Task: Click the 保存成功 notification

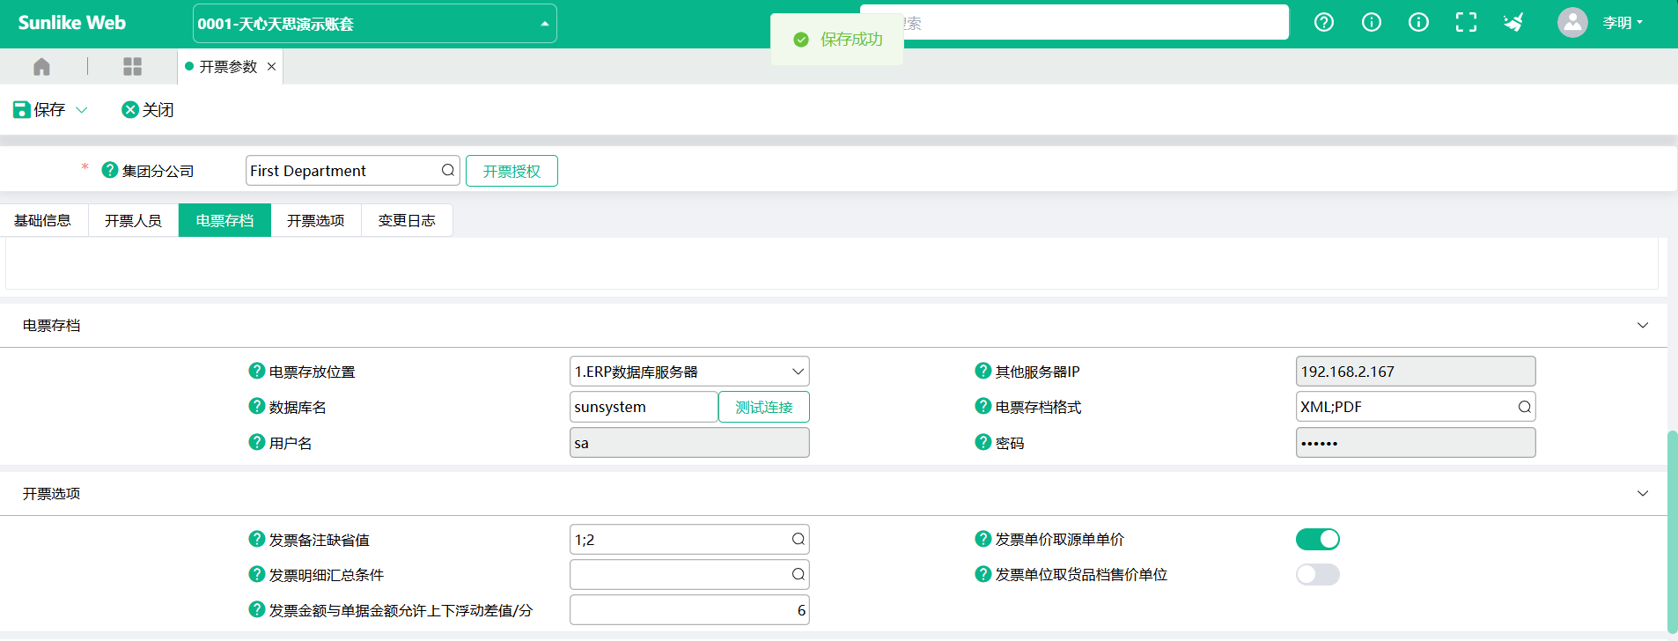Action: pyautogui.click(x=837, y=40)
